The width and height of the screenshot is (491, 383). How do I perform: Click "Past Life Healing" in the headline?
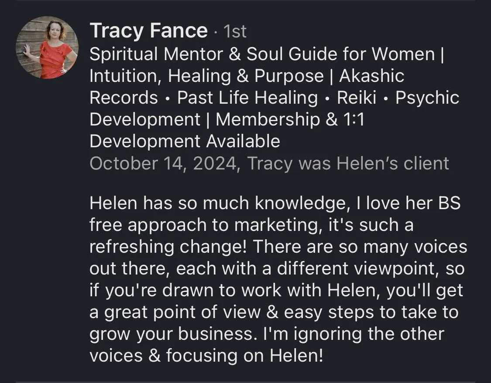coord(247,98)
